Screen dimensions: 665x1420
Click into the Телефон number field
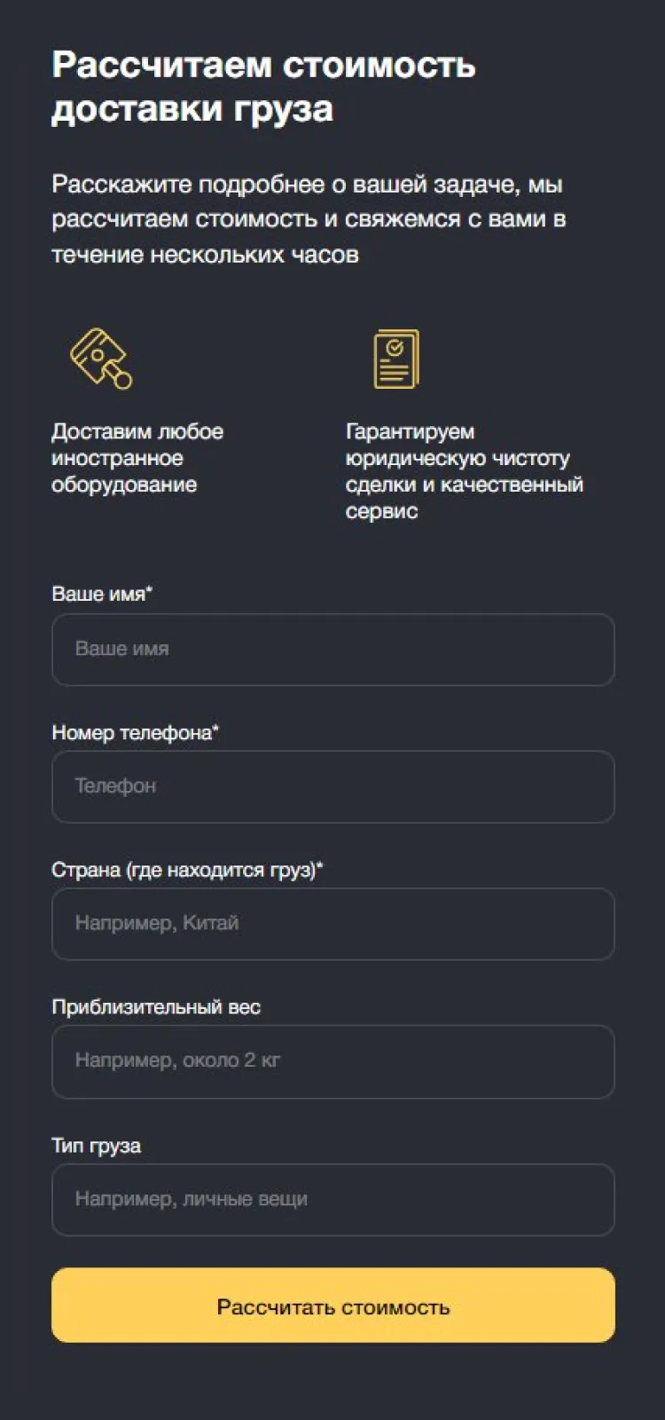(332, 787)
